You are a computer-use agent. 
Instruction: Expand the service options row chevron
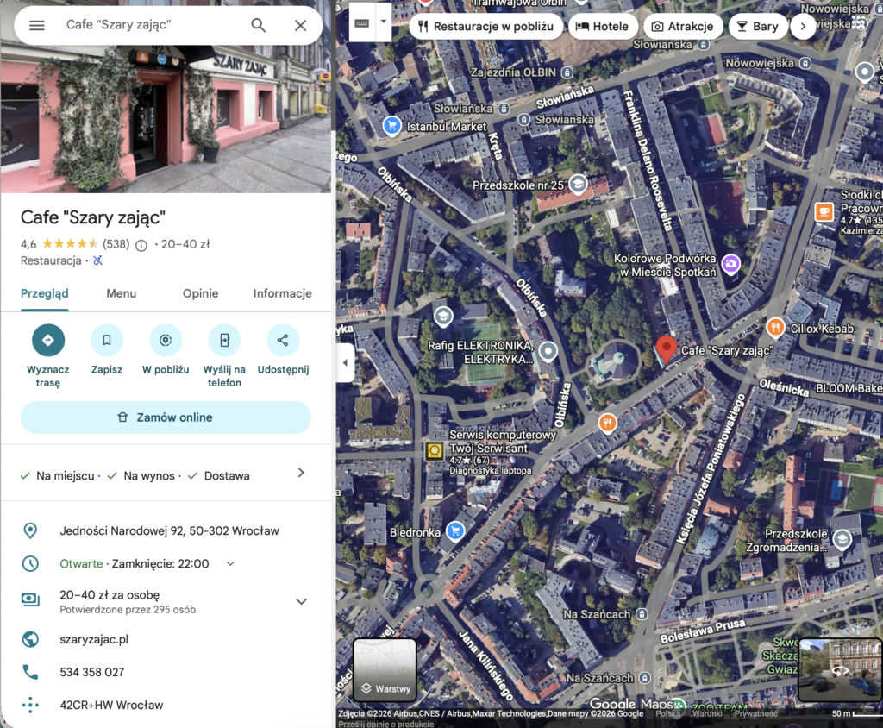pos(301,473)
